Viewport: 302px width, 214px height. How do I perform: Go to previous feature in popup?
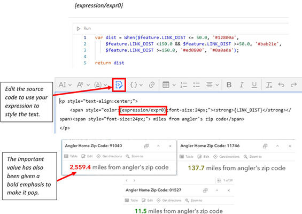(127, 180)
